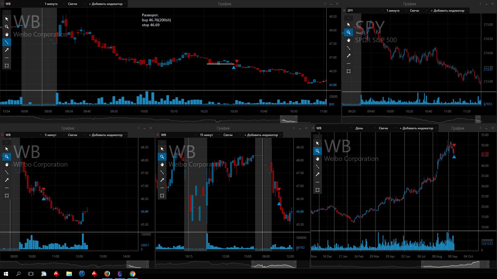Click navigator range slider under WB daily chart

click(455, 264)
